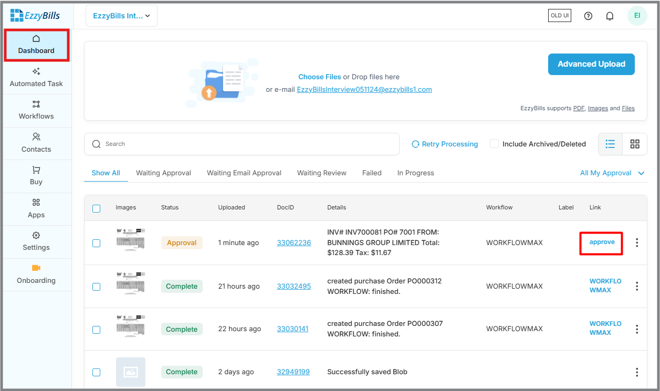
Task: Open more options for document 33062236
Action: click(x=637, y=242)
